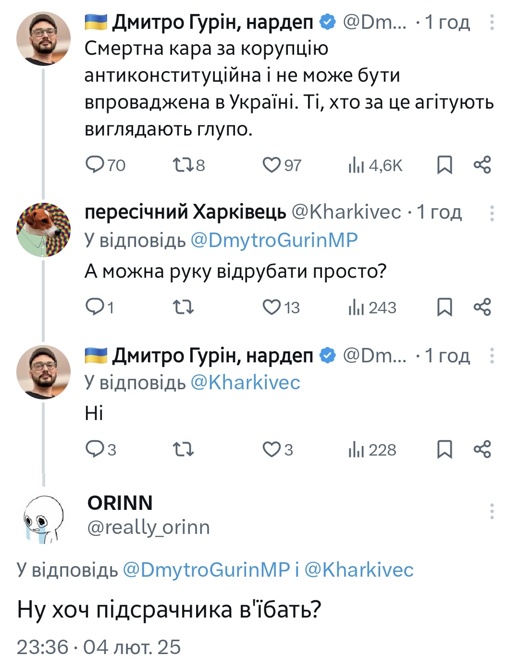This screenshot has width=519, height=668.
Task: Open @DmytroGurinMP mention under Харківець reply
Action: point(274,240)
